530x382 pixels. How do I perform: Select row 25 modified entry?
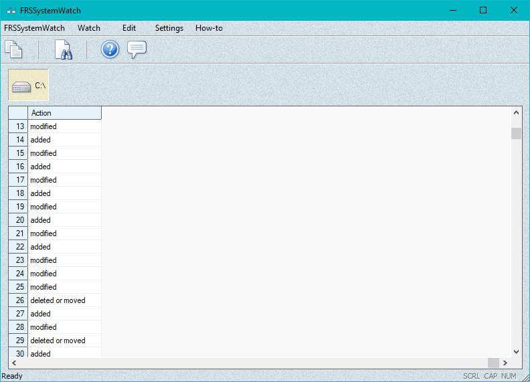(64, 287)
